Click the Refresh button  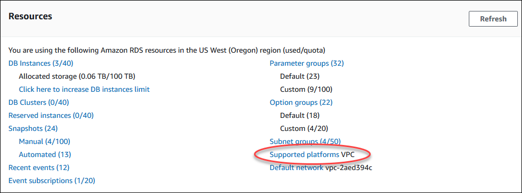[x=493, y=19]
